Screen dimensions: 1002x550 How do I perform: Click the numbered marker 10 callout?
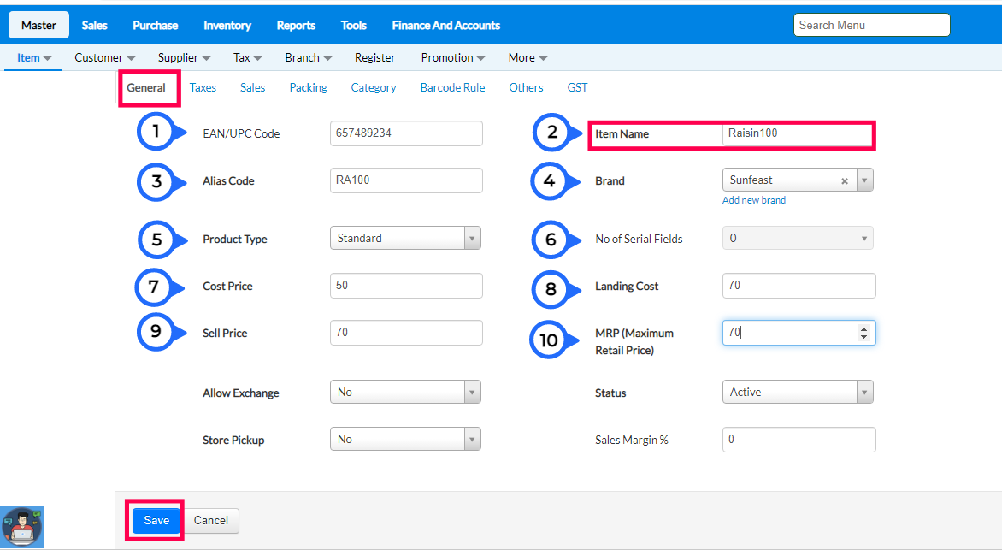pyautogui.click(x=549, y=340)
